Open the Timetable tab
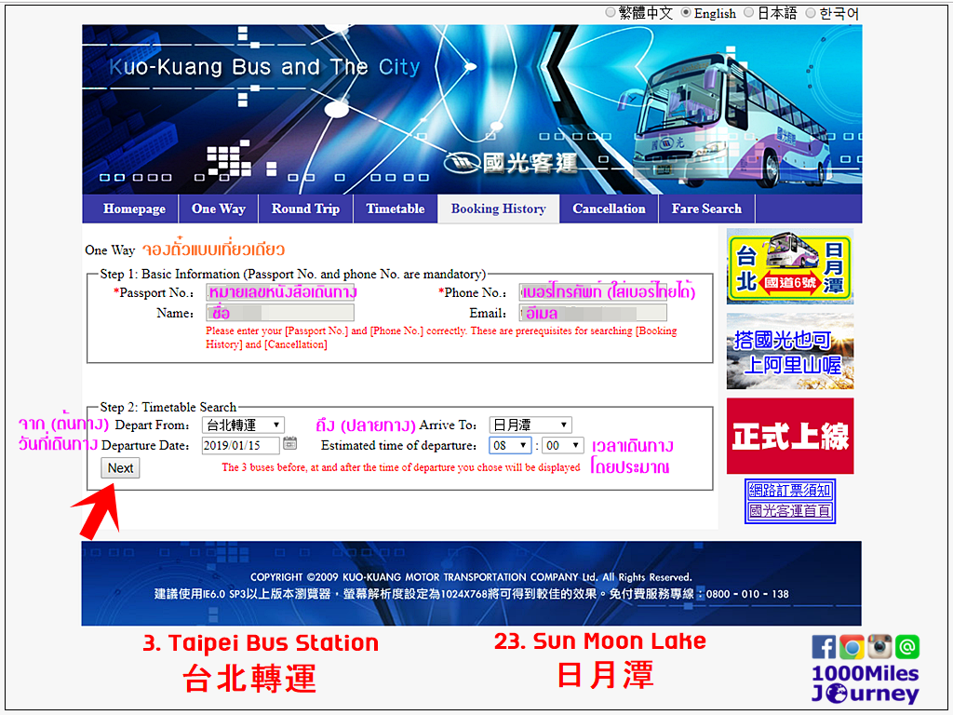This screenshot has width=953, height=715. pos(396,209)
